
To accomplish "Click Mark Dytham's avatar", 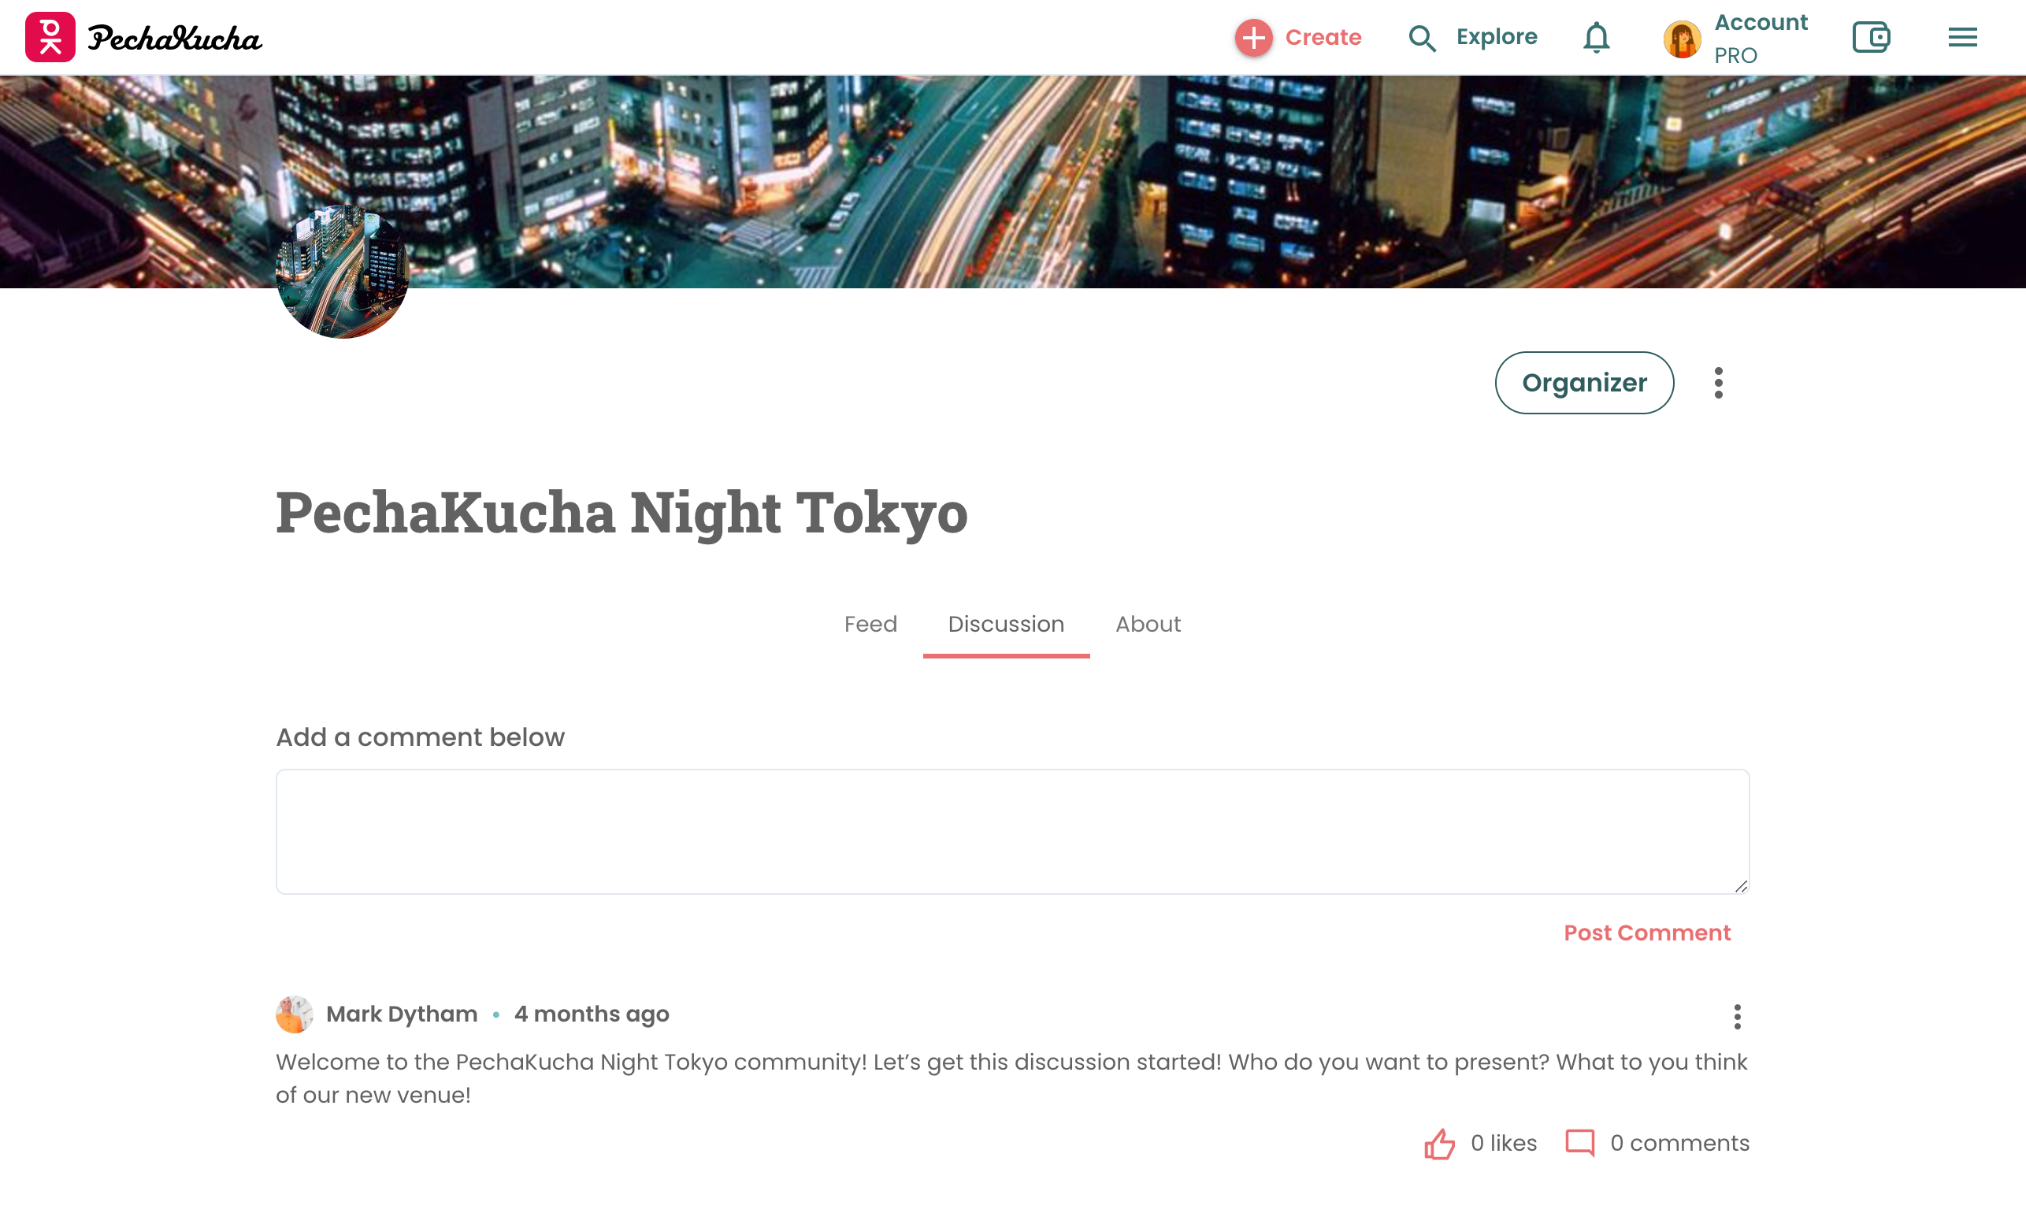I will click(x=295, y=1014).
